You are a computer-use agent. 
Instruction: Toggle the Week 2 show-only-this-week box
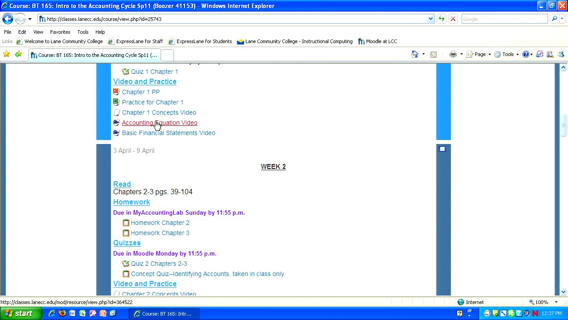tap(442, 149)
